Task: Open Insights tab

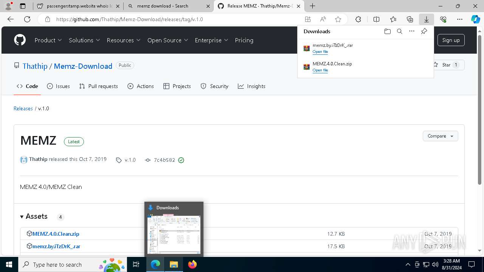Action: point(251,86)
